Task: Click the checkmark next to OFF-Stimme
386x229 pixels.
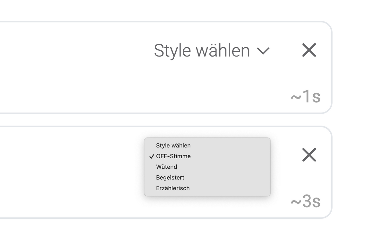Action: coord(152,156)
